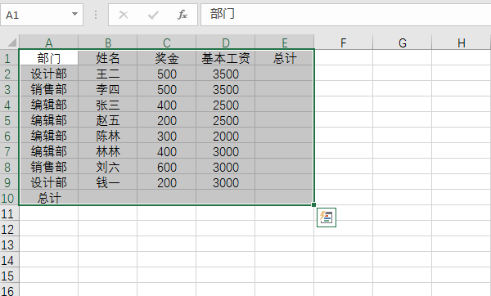Screen dimensions: 491x296
Task: Click bonus cell 200 for 钱一
Action: (x=166, y=182)
